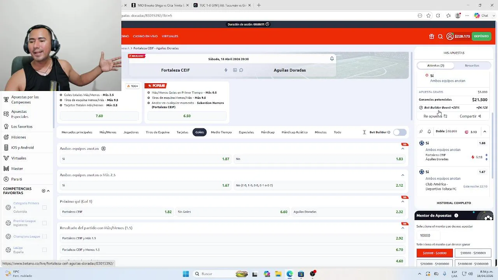This screenshot has height=280, width=498.
Task: Select the Medio Tiempo market tab
Action: tap(221, 132)
